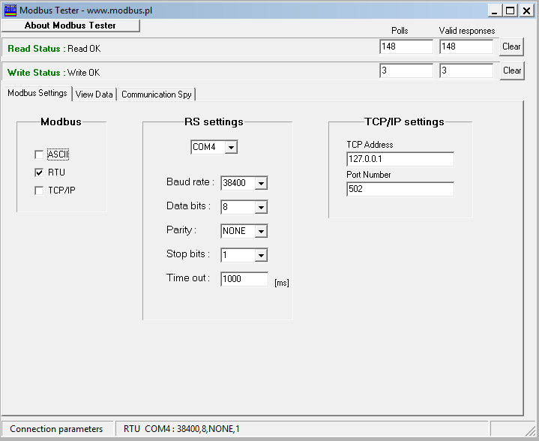The width and height of the screenshot is (539, 441).
Task: Click the read Polls count field
Action: click(406, 46)
